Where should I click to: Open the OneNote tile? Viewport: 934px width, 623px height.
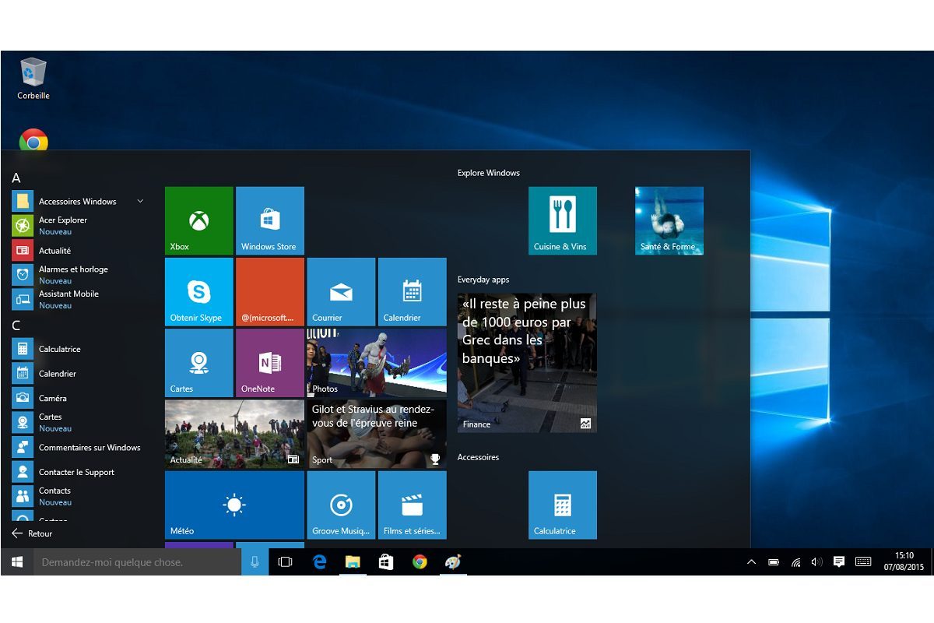(x=269, y=362)
